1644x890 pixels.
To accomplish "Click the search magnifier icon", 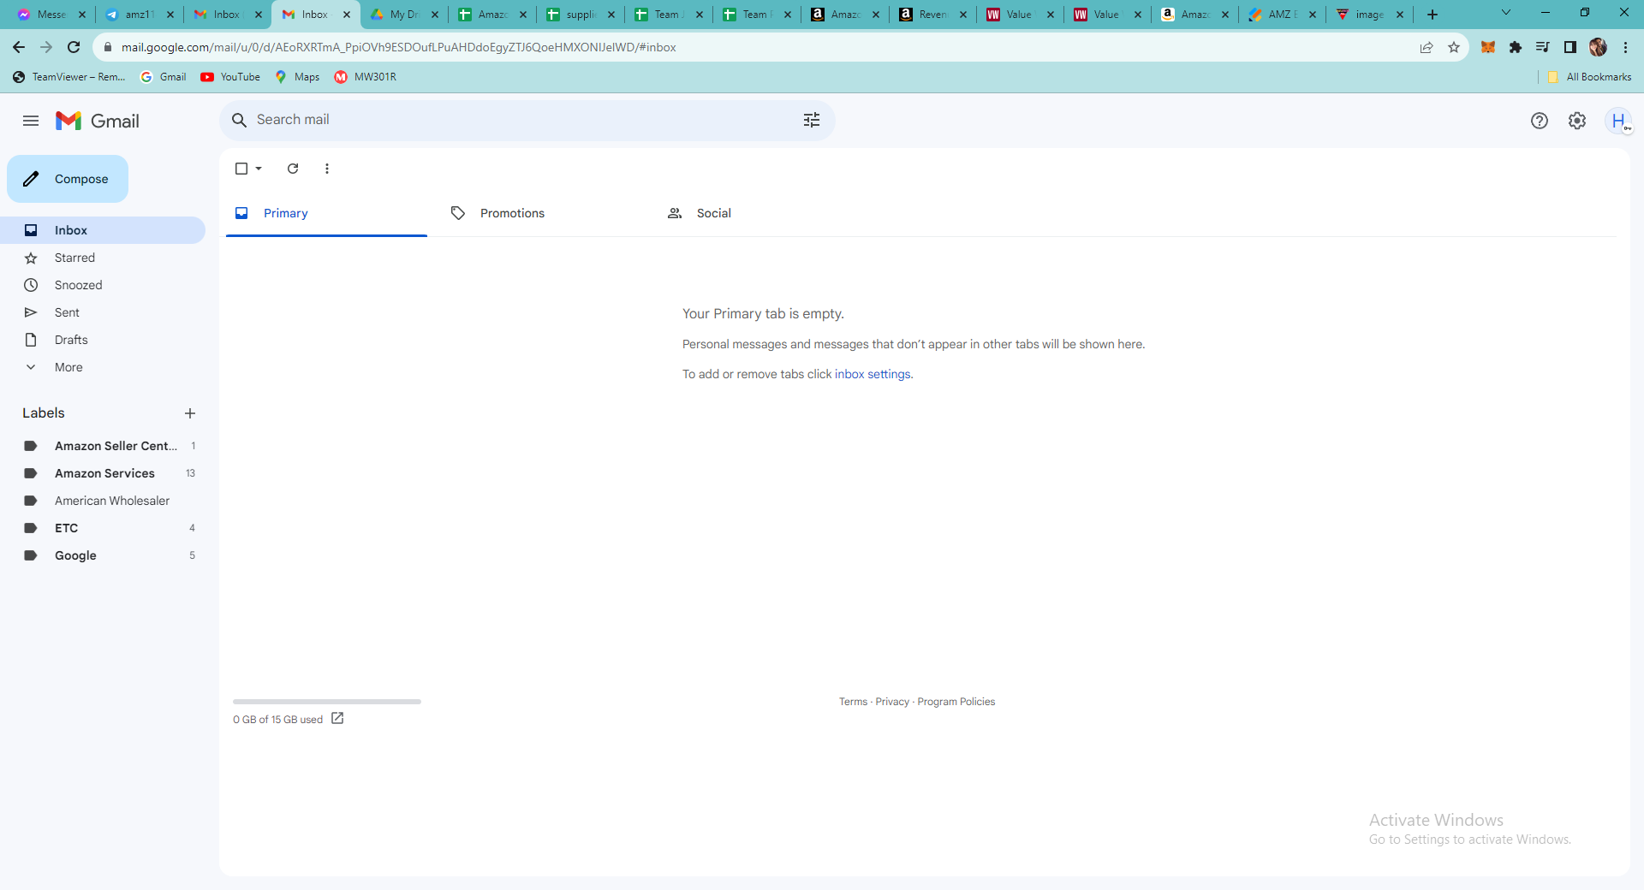I will point(240,120).
